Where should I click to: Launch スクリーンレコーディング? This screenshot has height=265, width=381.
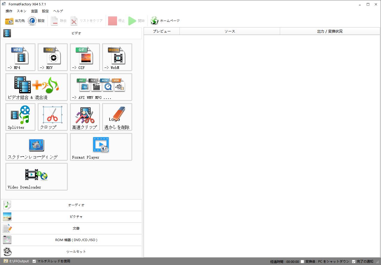pyautogui.click(x=36, y=147)
